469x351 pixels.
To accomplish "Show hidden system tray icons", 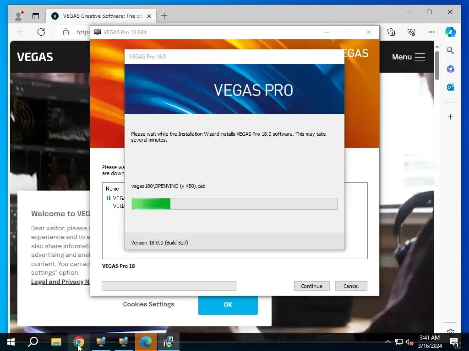I will tap(387, 342).
